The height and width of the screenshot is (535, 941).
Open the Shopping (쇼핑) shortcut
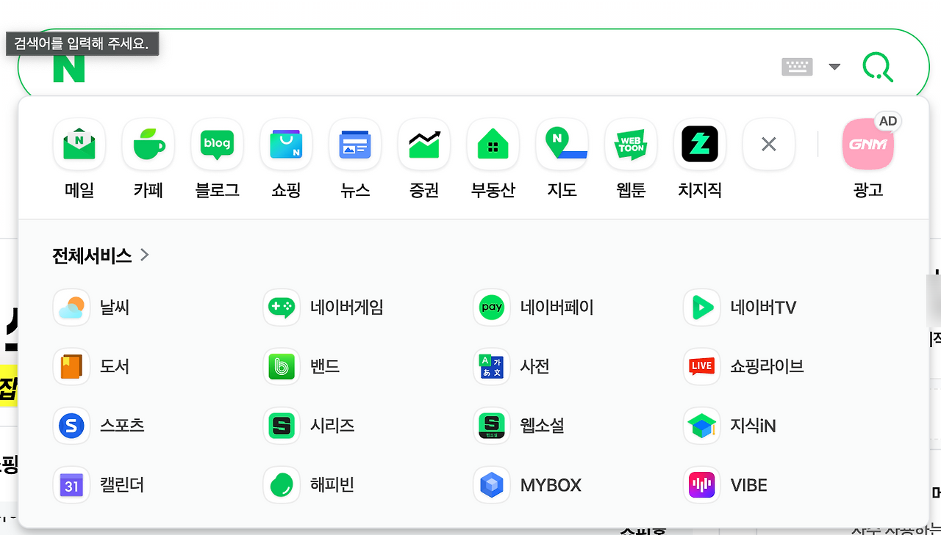[x=286, y=159]
